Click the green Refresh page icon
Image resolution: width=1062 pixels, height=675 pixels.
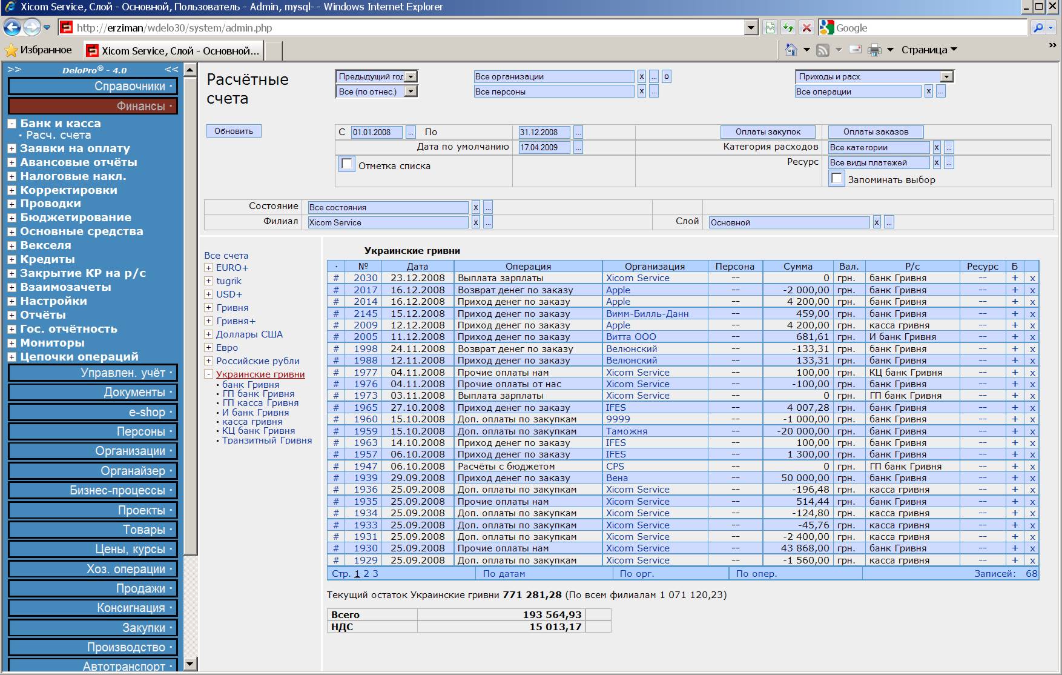pos(788,28)
